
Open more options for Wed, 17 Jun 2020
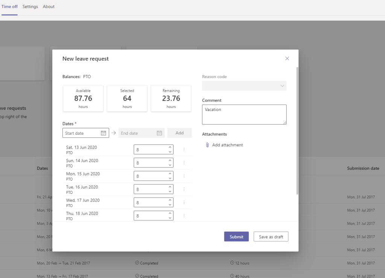tap(184, 202)
